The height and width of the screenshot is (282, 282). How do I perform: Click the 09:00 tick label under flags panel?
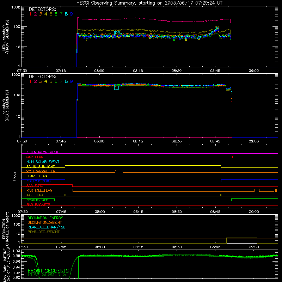[254, 212]
